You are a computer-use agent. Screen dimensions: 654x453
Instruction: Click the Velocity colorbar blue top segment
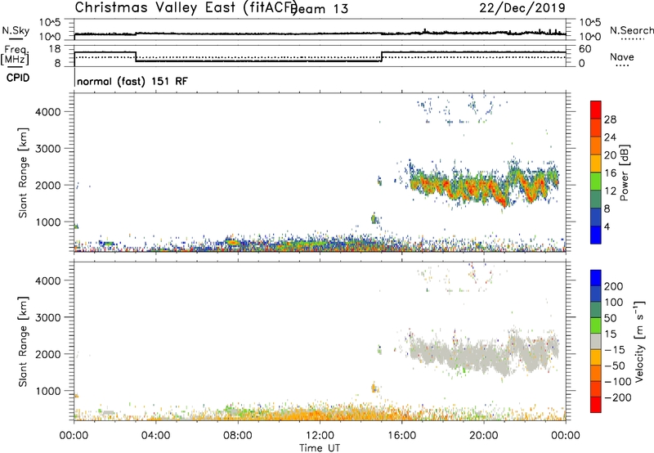(596, 278)
